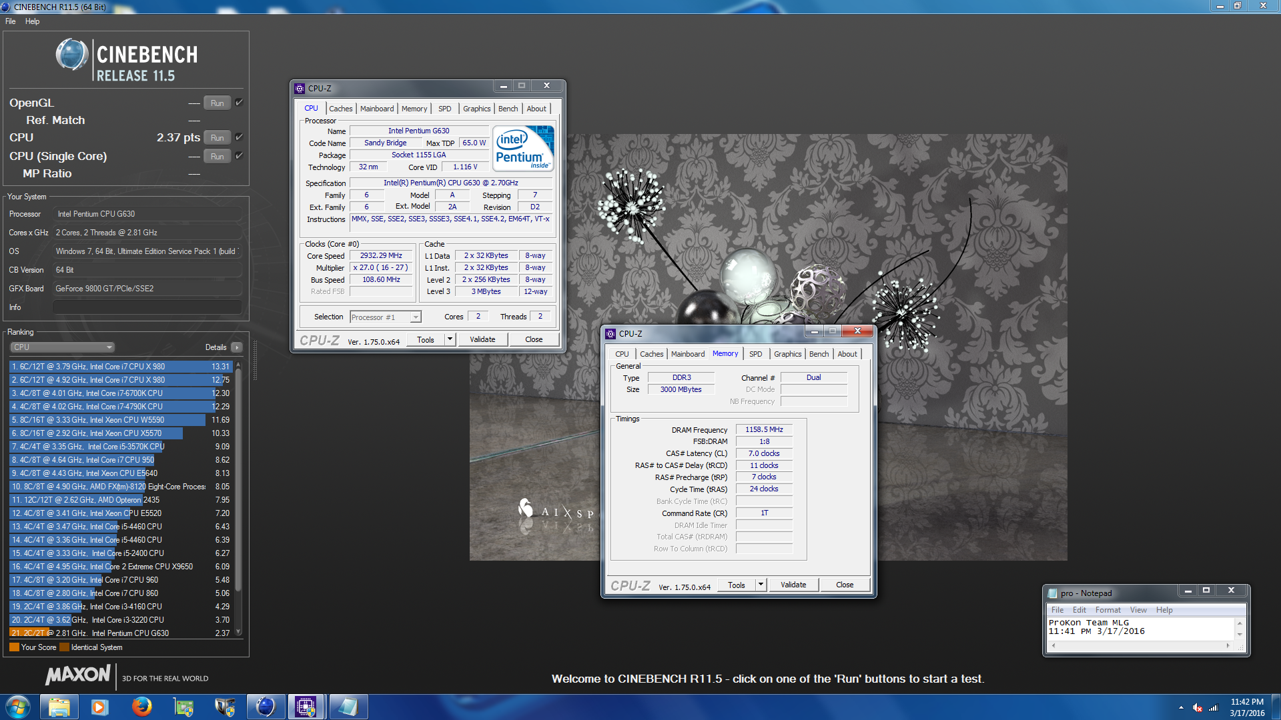1281x720 pixels.
Task: Open About tab in the CPU-Z processor window
Action: [536, 109]
